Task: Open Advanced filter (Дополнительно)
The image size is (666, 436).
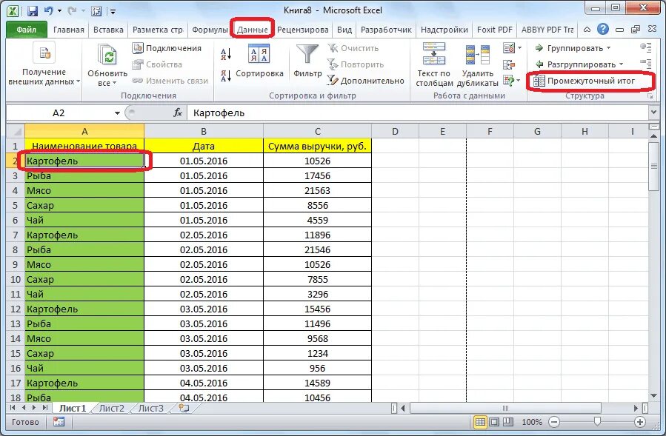Action: point(365,80)
